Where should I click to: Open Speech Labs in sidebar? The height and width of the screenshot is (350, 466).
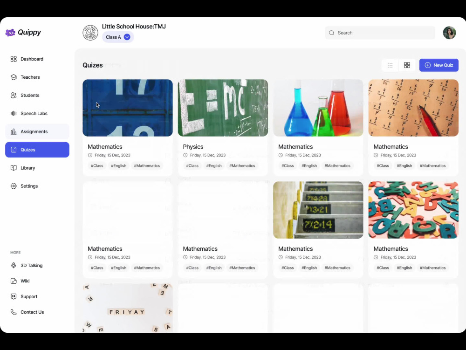tap(37, 114)
